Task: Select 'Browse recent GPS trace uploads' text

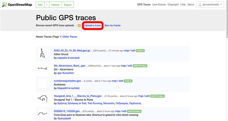Action: pyautogui.click(x=55, y=25)
